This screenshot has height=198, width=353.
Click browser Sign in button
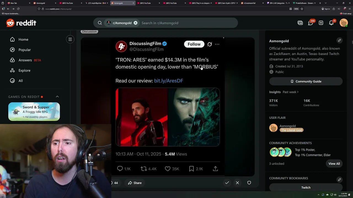click(326, 9)
